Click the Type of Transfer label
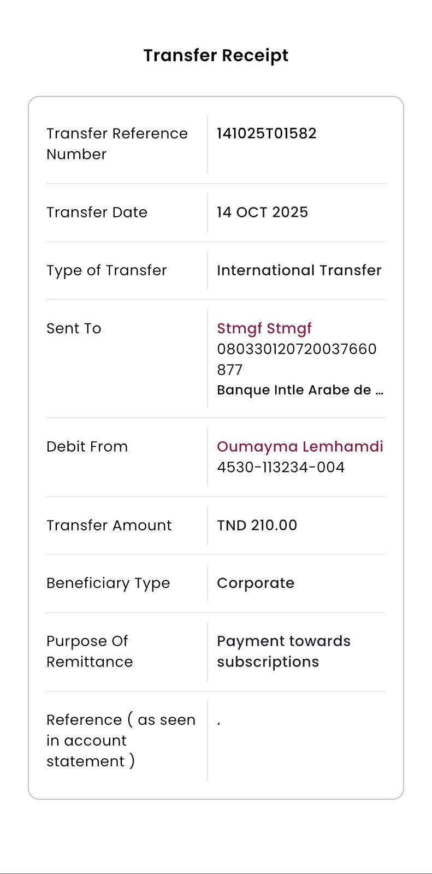 click(106, 270)
